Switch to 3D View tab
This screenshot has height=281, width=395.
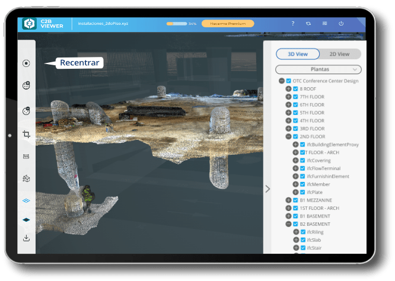(x=298, y=54)
